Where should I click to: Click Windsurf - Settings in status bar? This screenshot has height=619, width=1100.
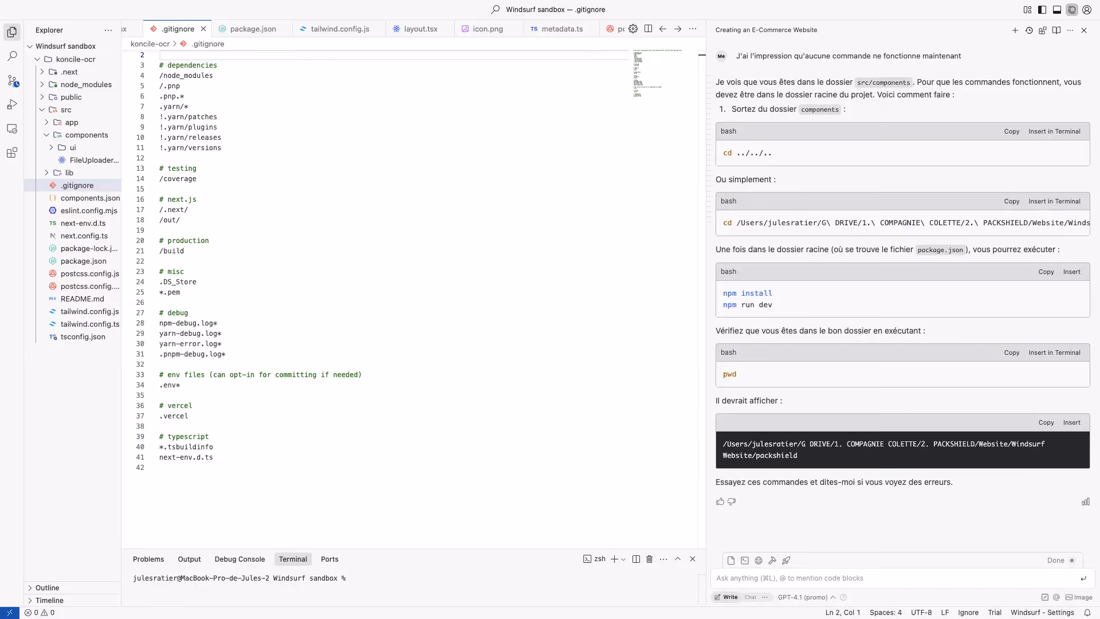click(x=1042, y=613)
